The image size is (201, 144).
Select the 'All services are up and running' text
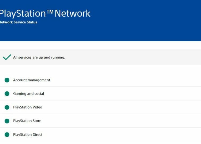[x=39, y=57]
